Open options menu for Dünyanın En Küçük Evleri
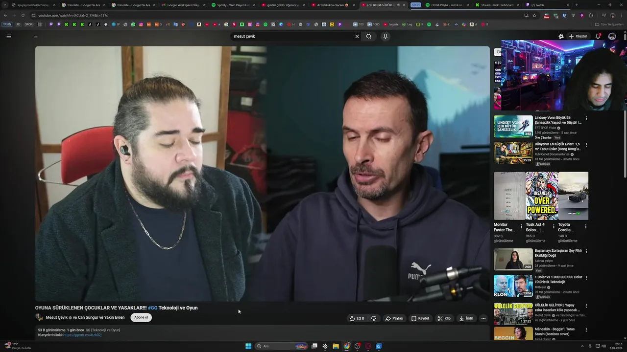This screenshot has height=352, width=627. (586, 145)
